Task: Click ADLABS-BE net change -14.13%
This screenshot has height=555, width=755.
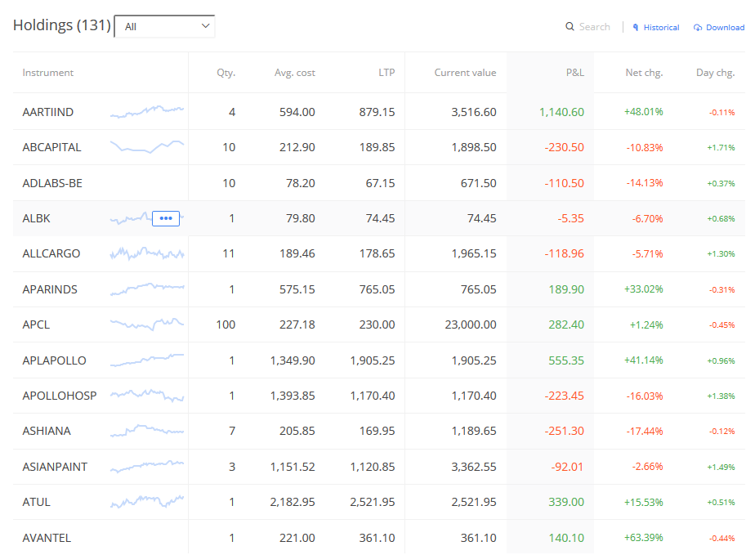Action: (644, 183)
